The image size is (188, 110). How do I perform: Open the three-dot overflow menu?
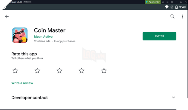click(182, 16)
